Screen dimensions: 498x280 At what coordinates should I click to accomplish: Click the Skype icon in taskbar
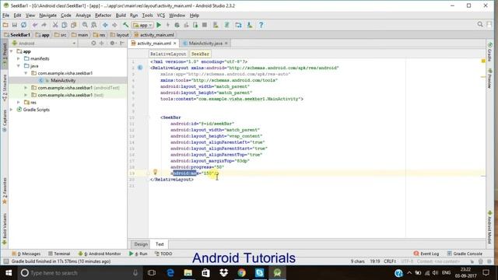click(259, 273)
